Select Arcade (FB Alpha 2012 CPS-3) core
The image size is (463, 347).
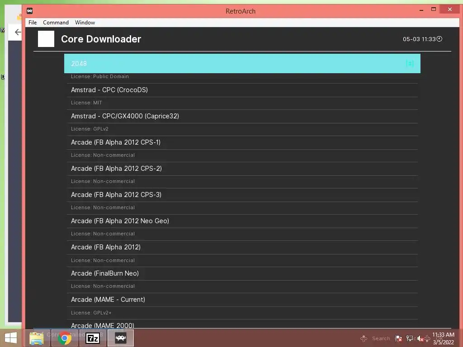click(x=242, y=195)
